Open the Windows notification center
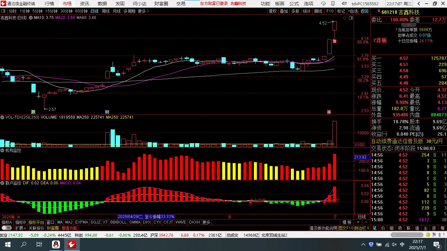The width and height of the screenshot is (447, 251). point(437,244)
